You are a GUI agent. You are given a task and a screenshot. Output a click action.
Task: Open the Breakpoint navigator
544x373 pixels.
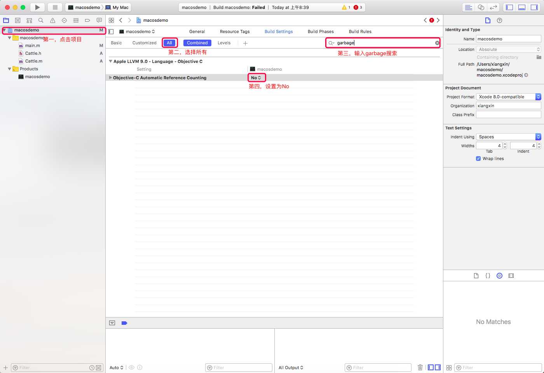point(87,20)
